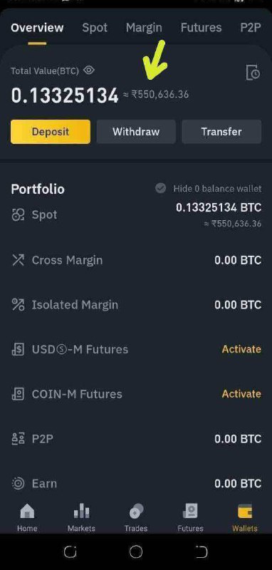272x570 pixels.
Task: Tap the Spot wallet icon in Portfolio
Action: pos(19,215)
